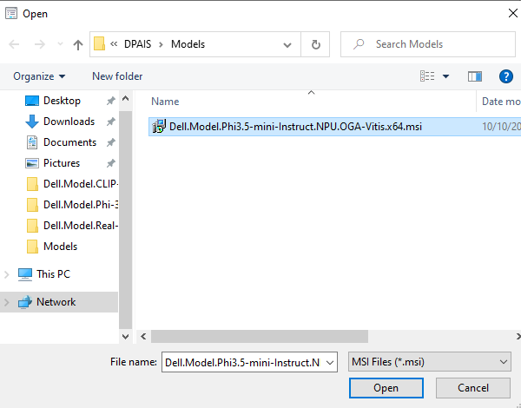Click the MSI installer file icon
The height and width of the screenshot is (408, 521).
159,127
